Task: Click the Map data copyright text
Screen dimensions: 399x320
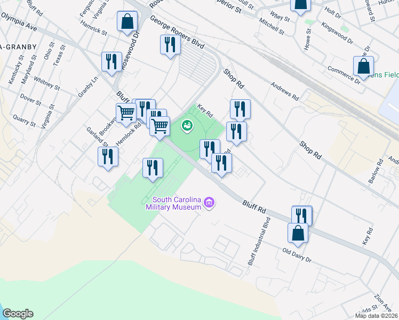Action: coord(376,316)
